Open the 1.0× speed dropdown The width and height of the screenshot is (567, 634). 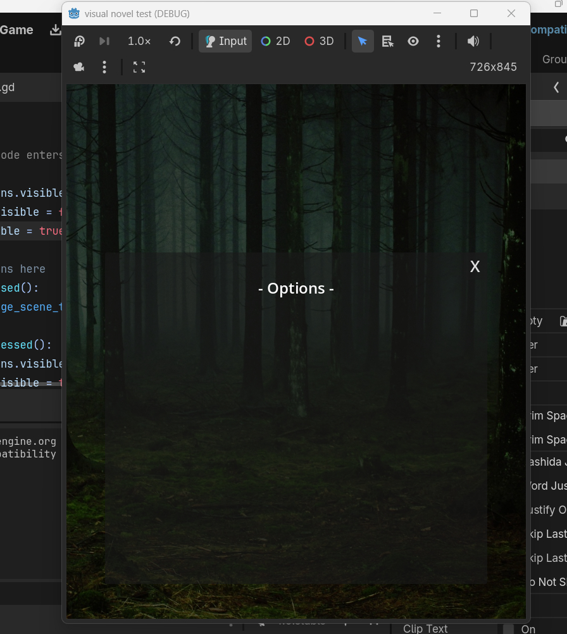tap(139, 41)
